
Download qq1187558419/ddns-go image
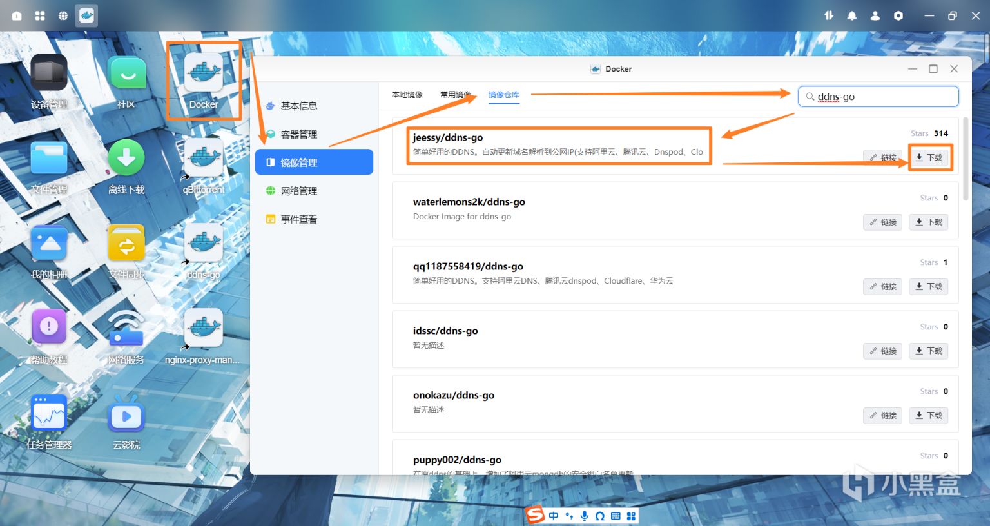(929, 286)
